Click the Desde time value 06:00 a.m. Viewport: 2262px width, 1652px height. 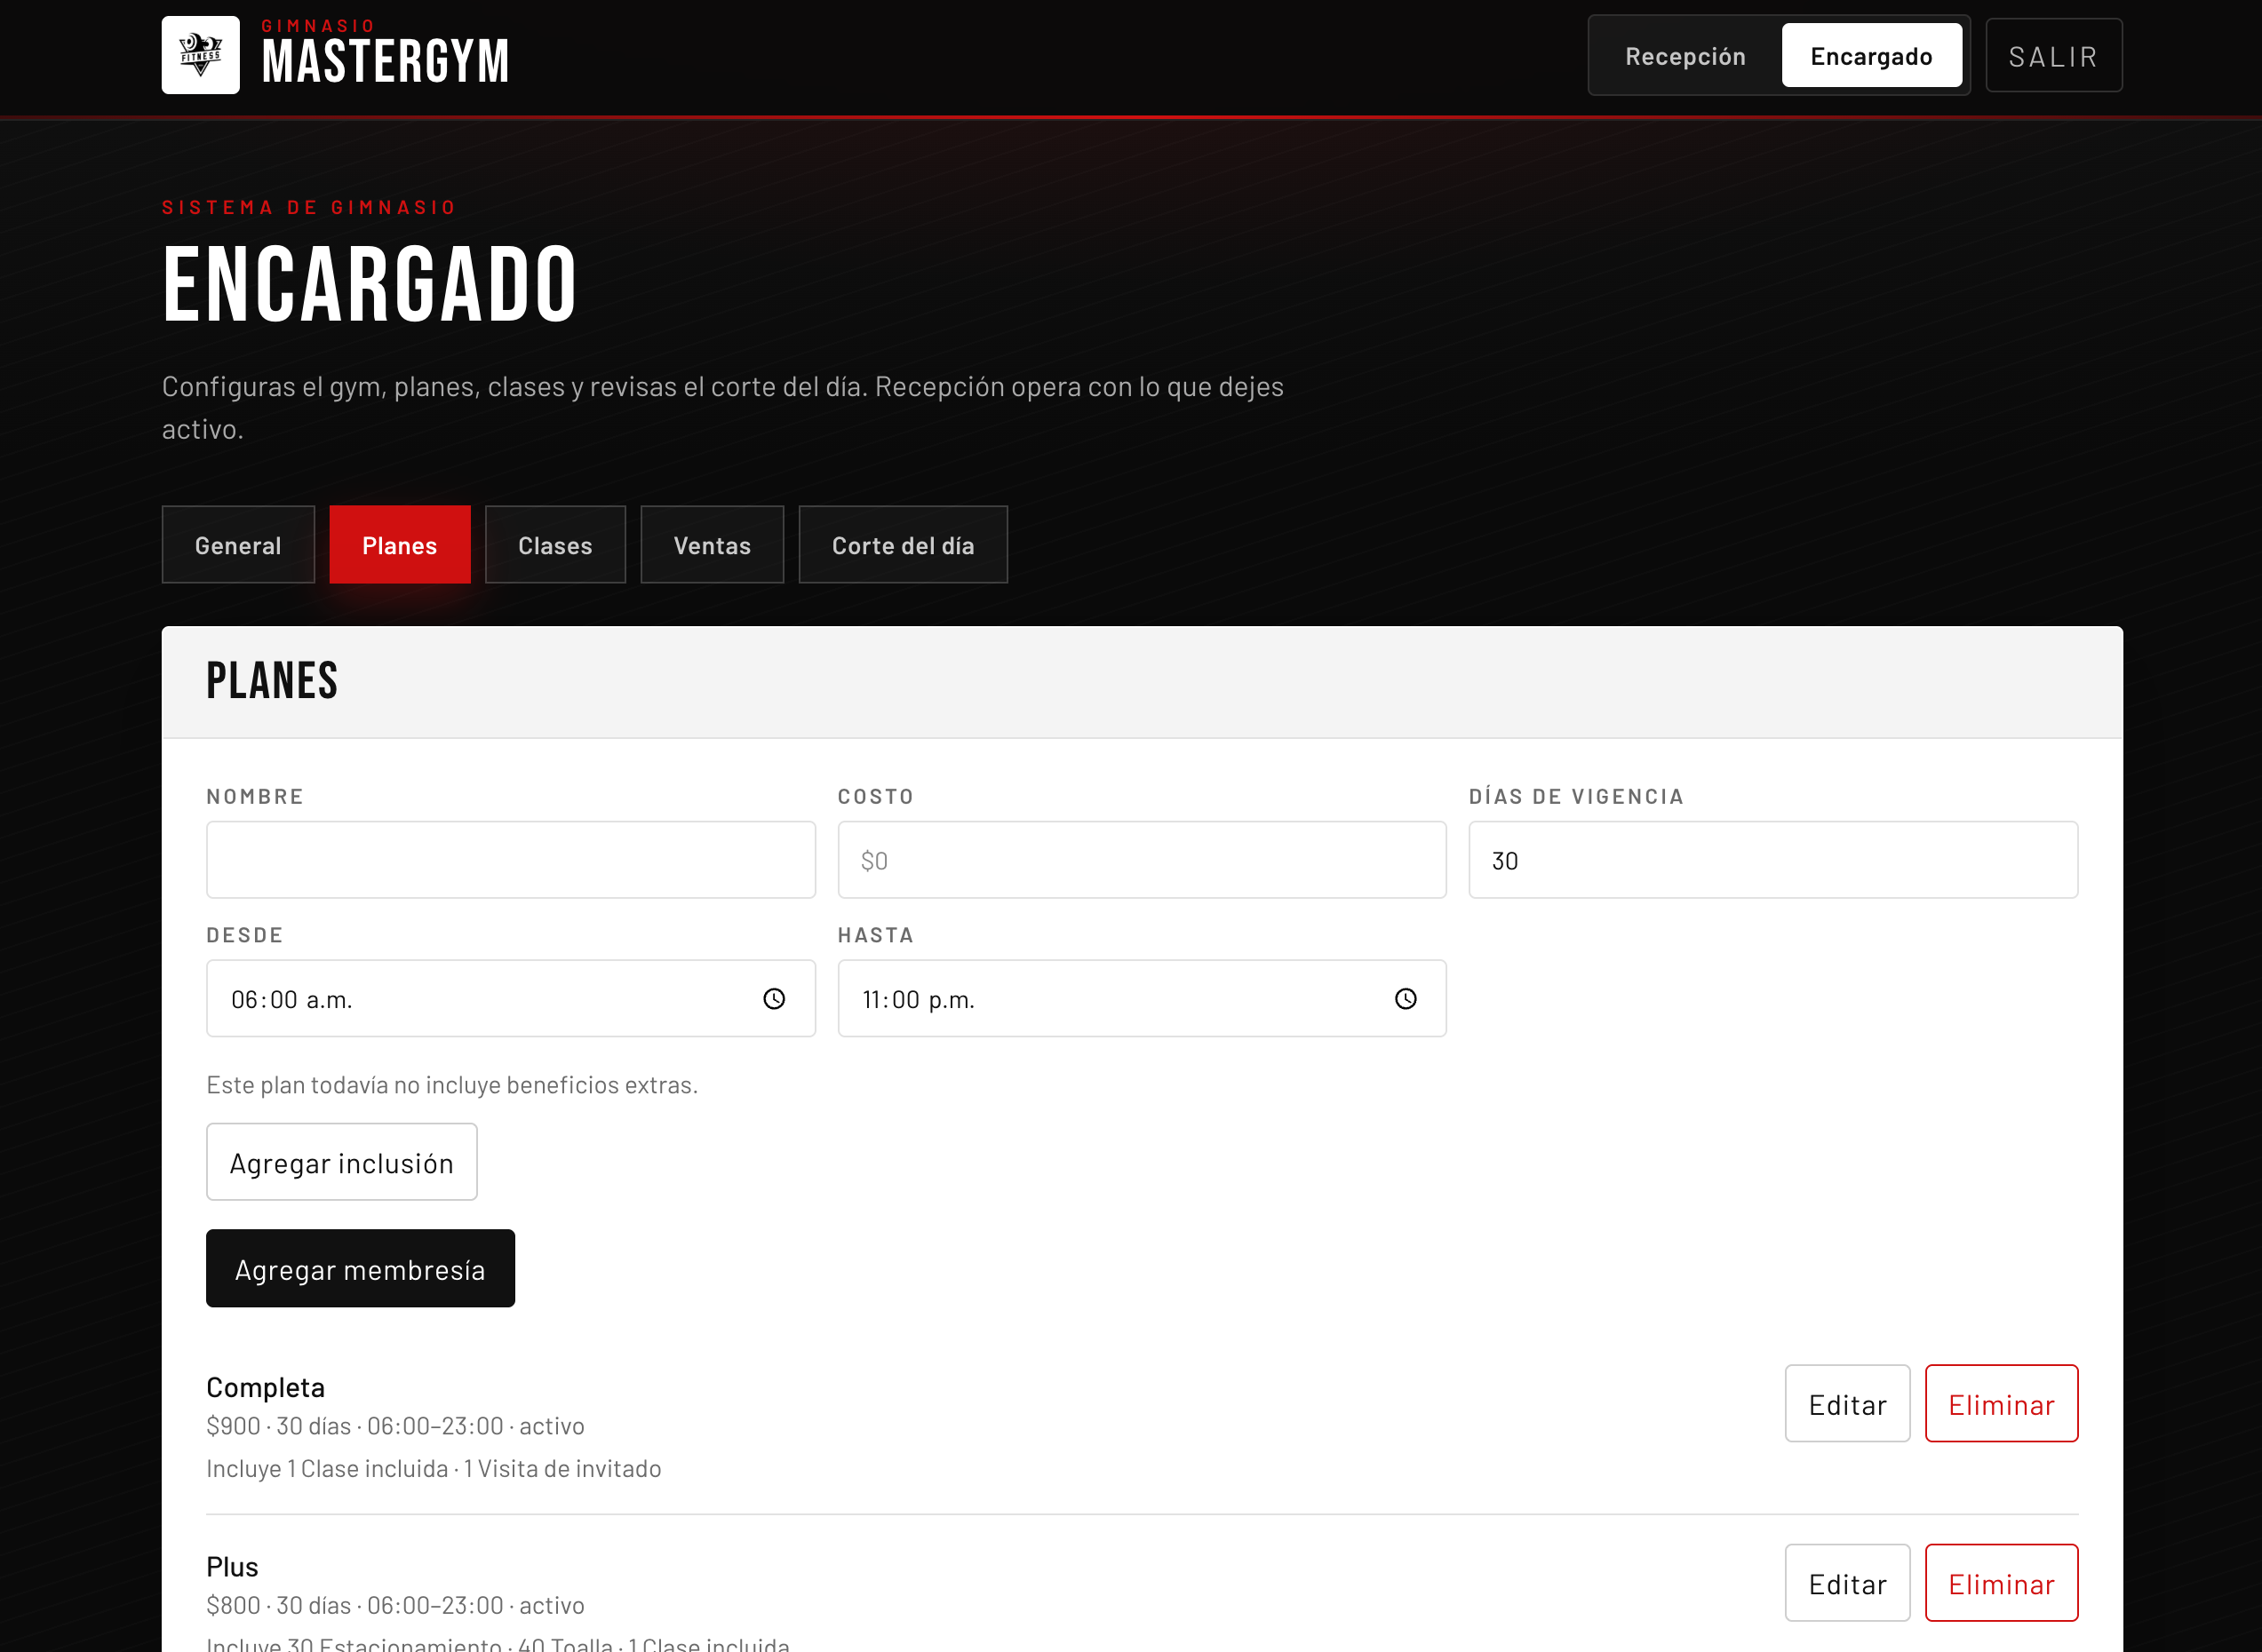pyautogui.click(x=292, y=1000)
